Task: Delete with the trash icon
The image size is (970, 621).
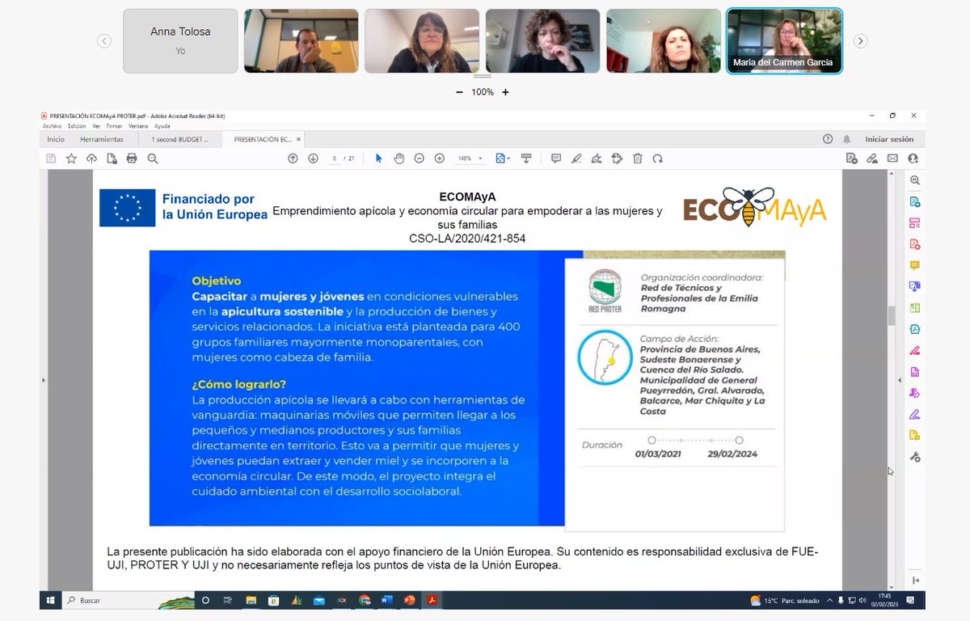Action: pyautogui.click(x=637, y=158)
